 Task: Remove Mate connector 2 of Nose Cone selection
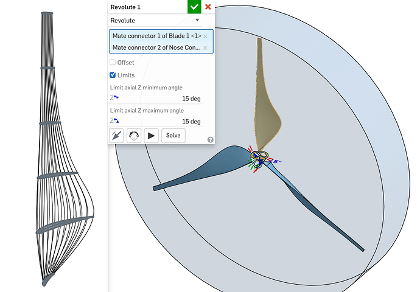coord(206,48)
